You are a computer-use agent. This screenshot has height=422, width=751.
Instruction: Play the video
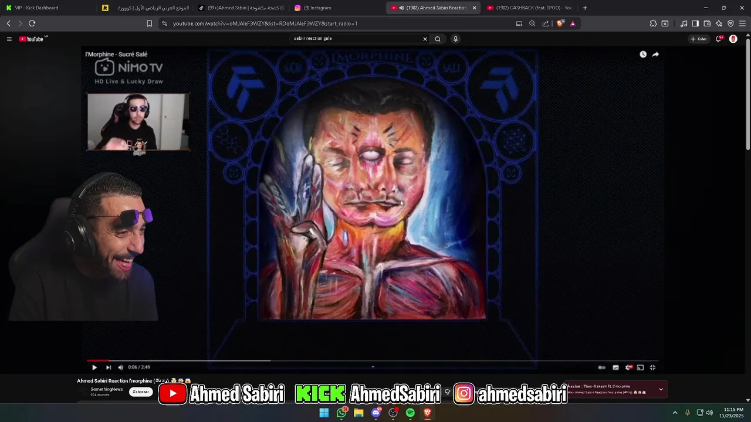[x=94, y=367]
